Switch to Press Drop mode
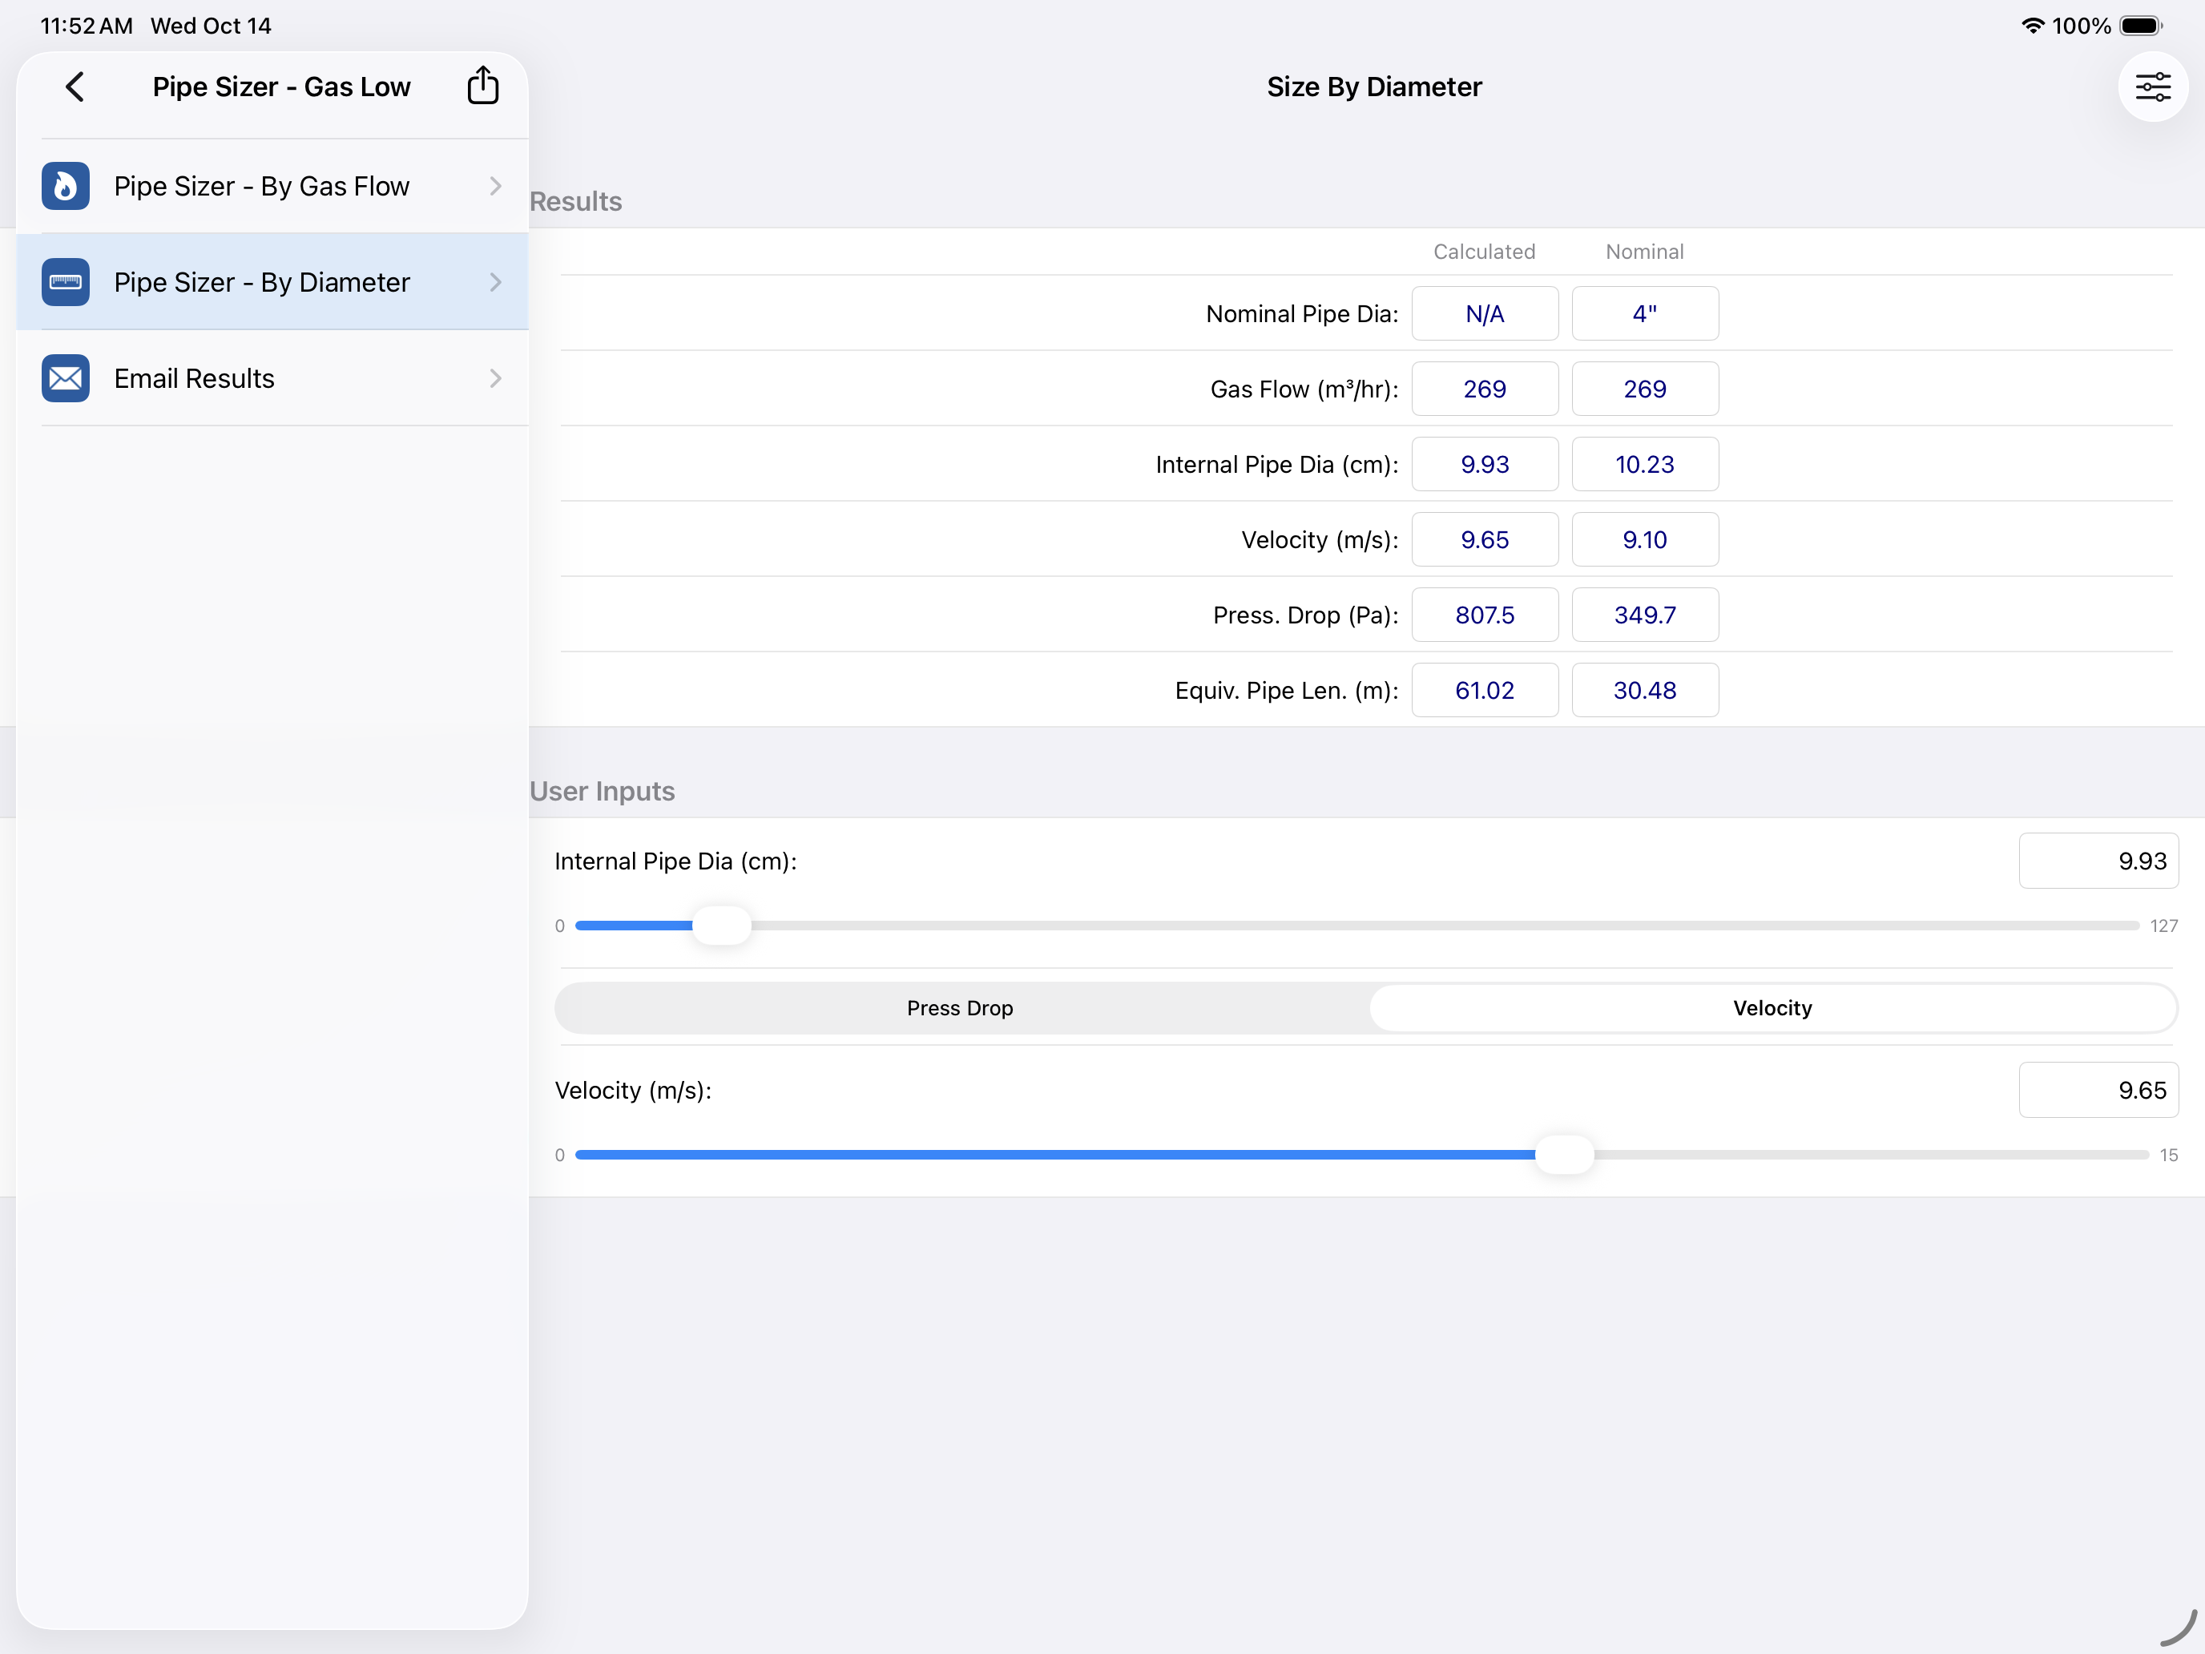The image size is (2205, 1654). (x=960, y=1008)
